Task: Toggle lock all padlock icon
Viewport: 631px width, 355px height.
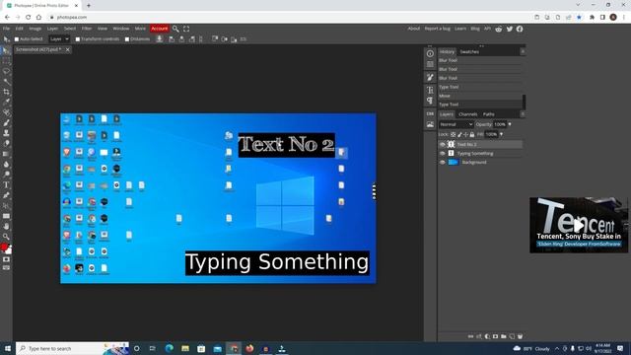Action: tap(472, 134)
